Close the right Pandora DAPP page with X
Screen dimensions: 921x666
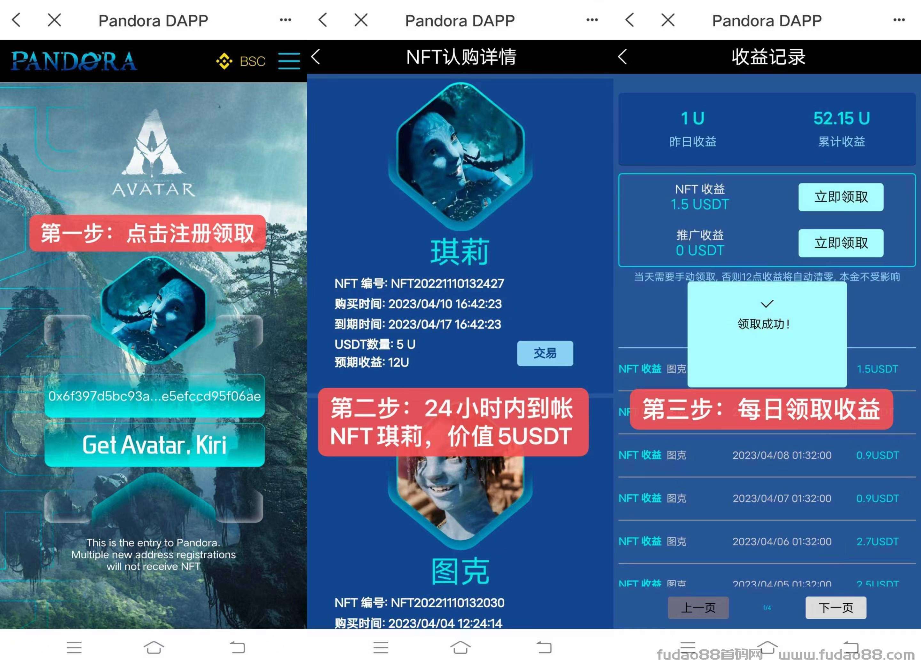(x=668, y=20)
